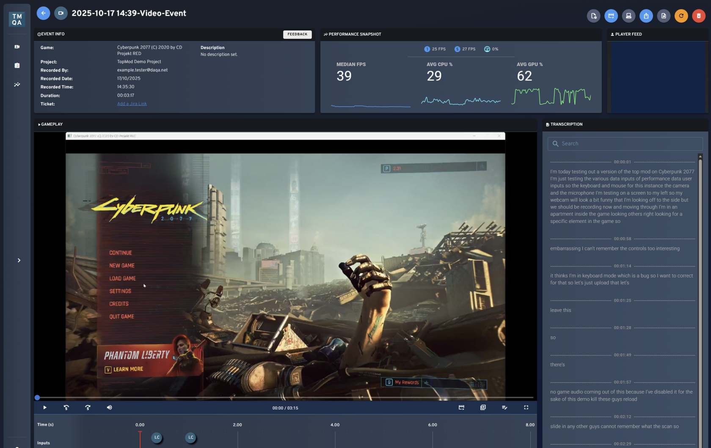Click the orange refresh icon in the toolbar
This screenshot has width=711, height=448.
[681, 16]
